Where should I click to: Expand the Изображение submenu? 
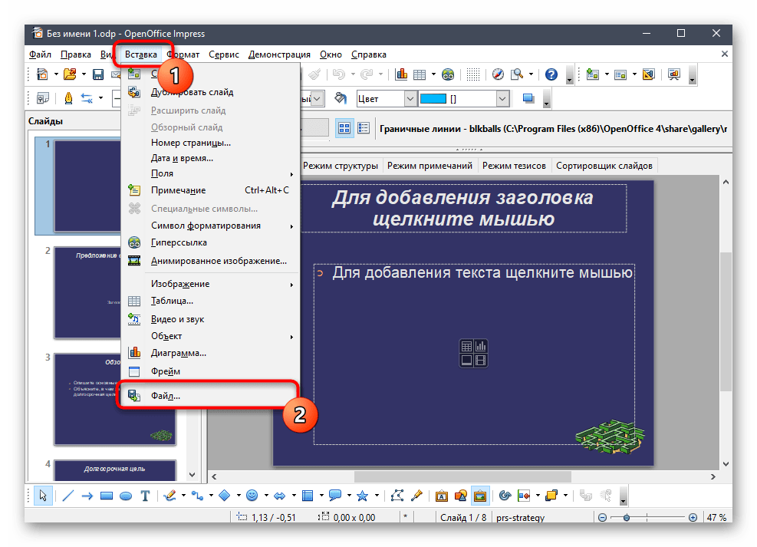(210, 284)
